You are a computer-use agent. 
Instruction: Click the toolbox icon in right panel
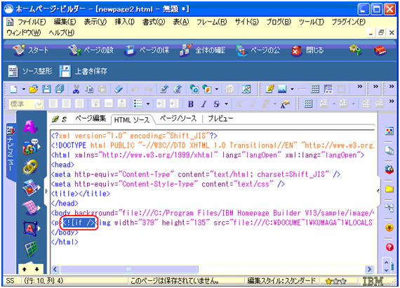389,169
